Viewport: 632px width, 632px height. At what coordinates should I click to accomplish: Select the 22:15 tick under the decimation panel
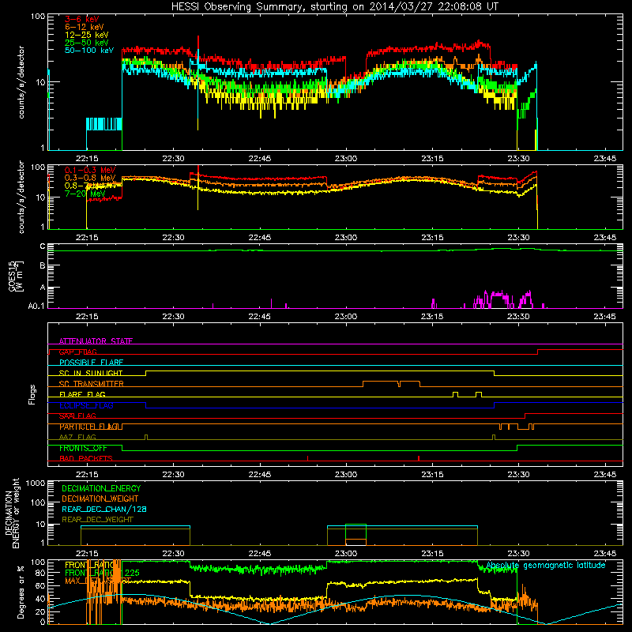coord(87,554)
